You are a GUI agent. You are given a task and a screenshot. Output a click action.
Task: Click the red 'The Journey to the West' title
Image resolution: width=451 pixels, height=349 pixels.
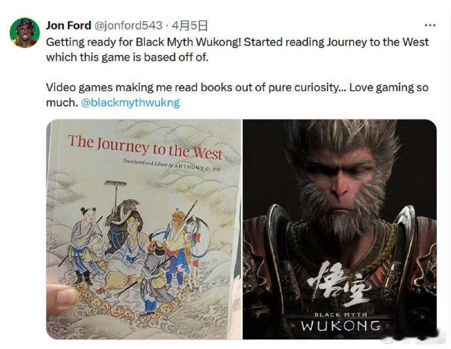point(145,147)
